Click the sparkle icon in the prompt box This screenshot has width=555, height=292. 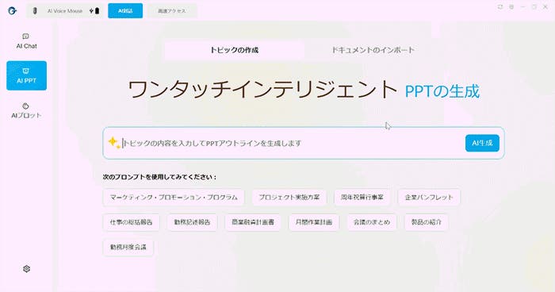(114, 143)
